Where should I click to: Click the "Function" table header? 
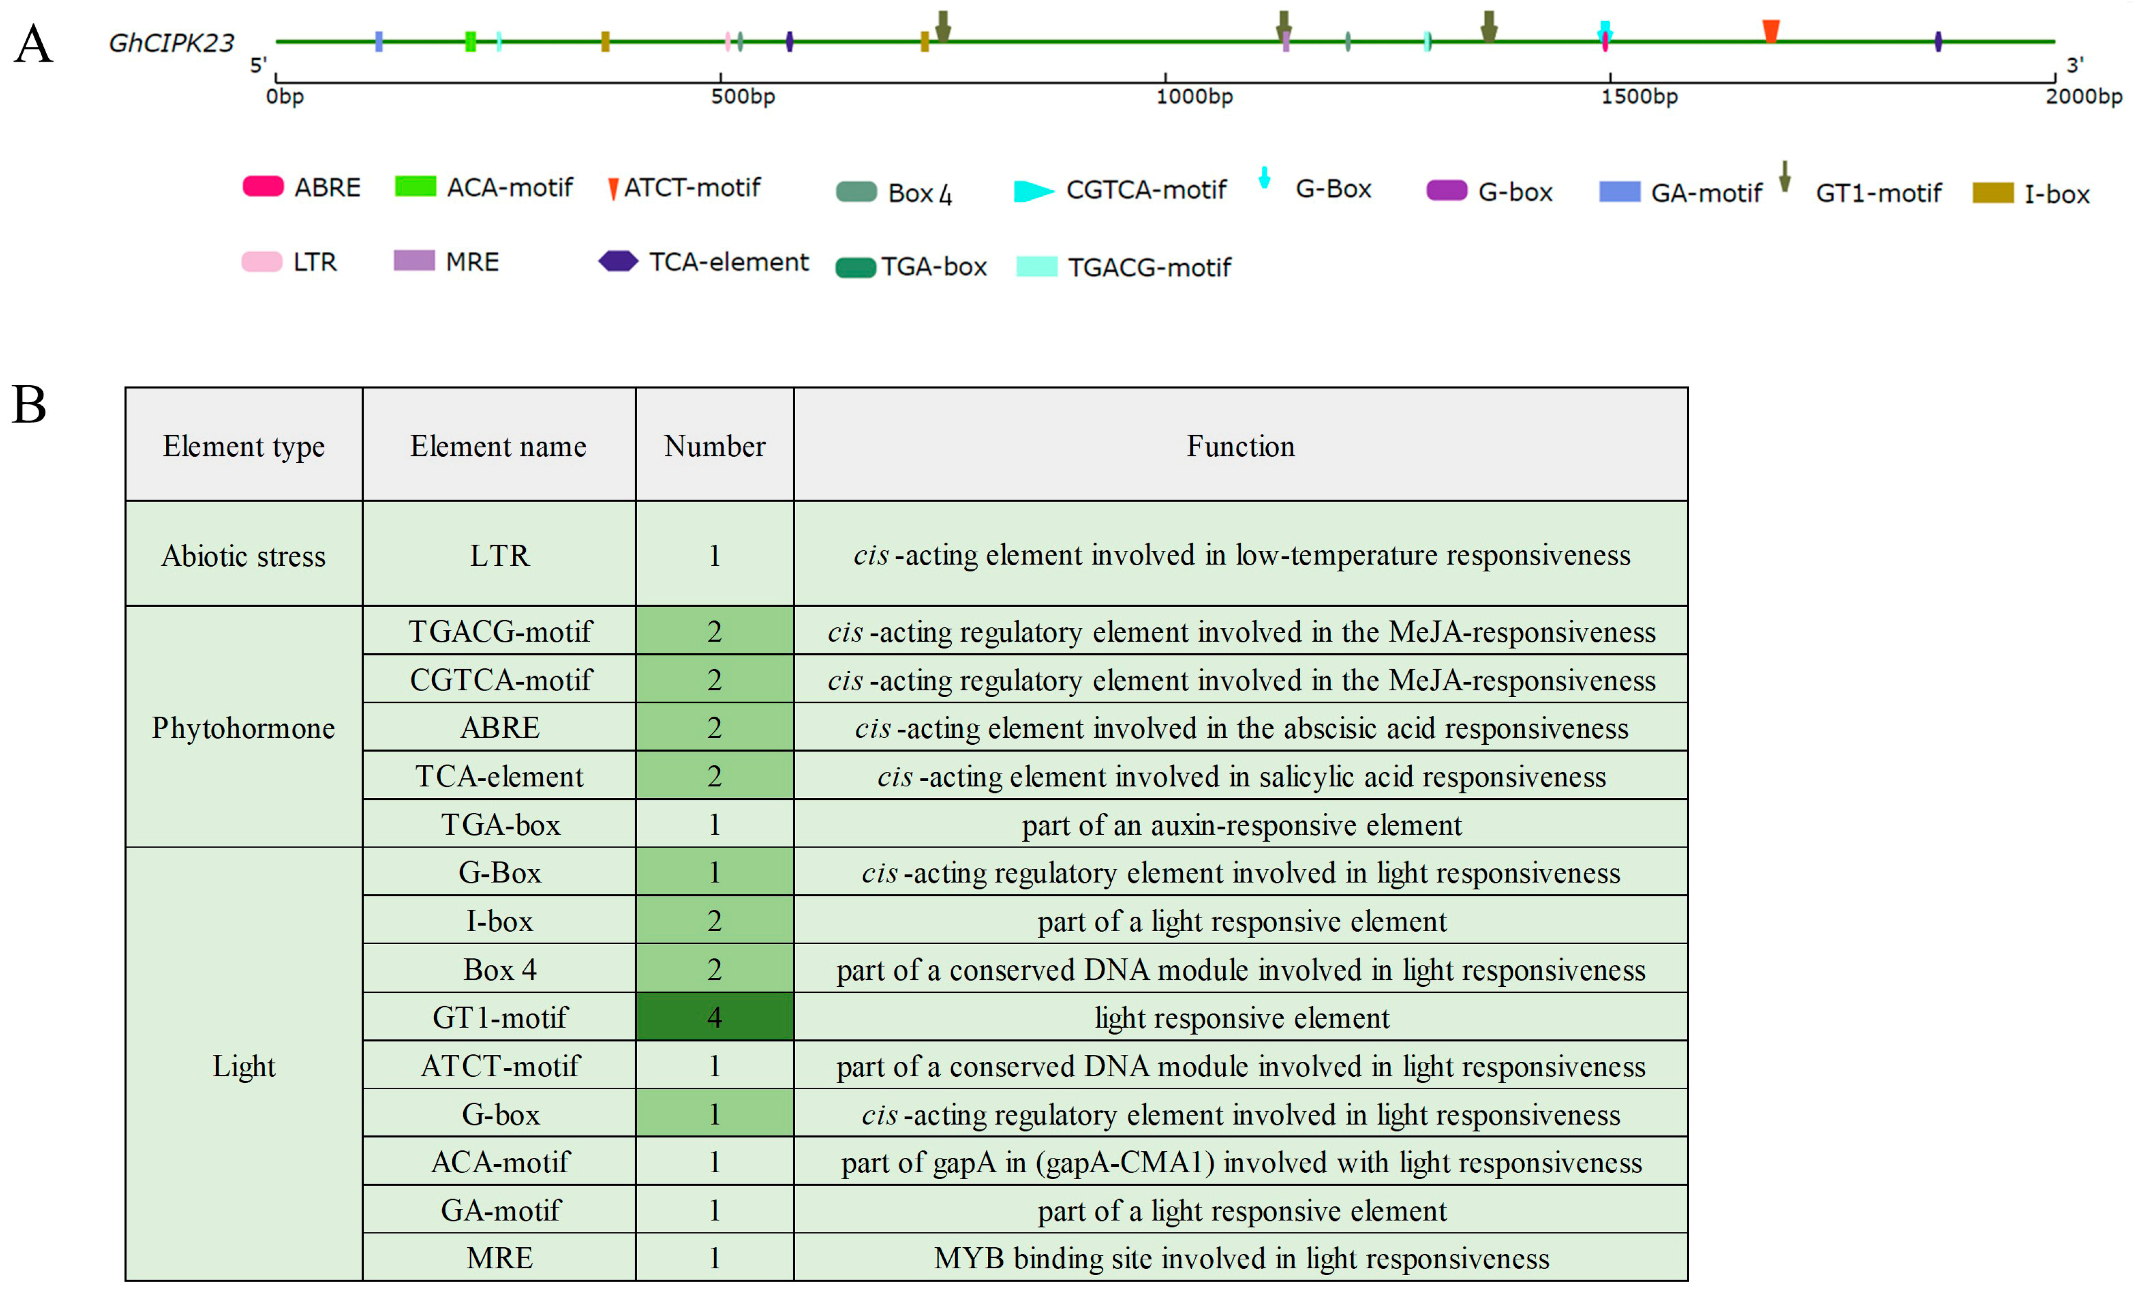1239,446
